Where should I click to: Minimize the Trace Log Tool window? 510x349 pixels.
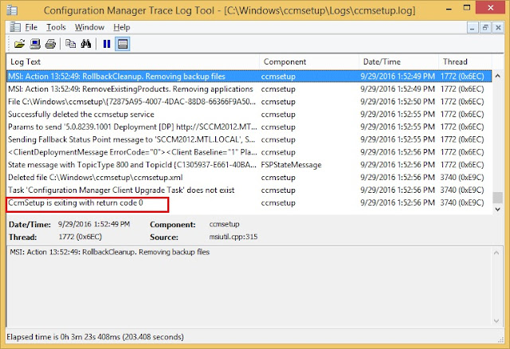click(449, 9)
